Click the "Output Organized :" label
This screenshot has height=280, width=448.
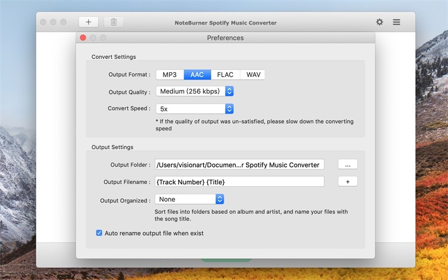click(125, 200)
